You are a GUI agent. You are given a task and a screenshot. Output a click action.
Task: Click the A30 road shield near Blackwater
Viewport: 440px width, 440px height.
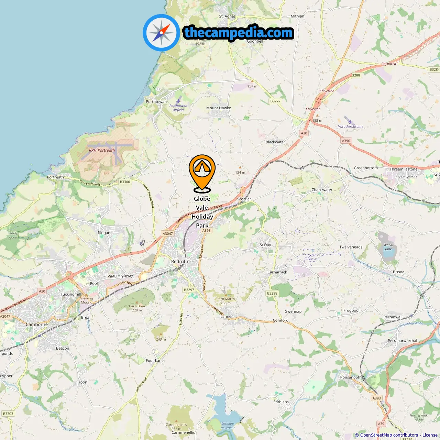tap(304, 133)
